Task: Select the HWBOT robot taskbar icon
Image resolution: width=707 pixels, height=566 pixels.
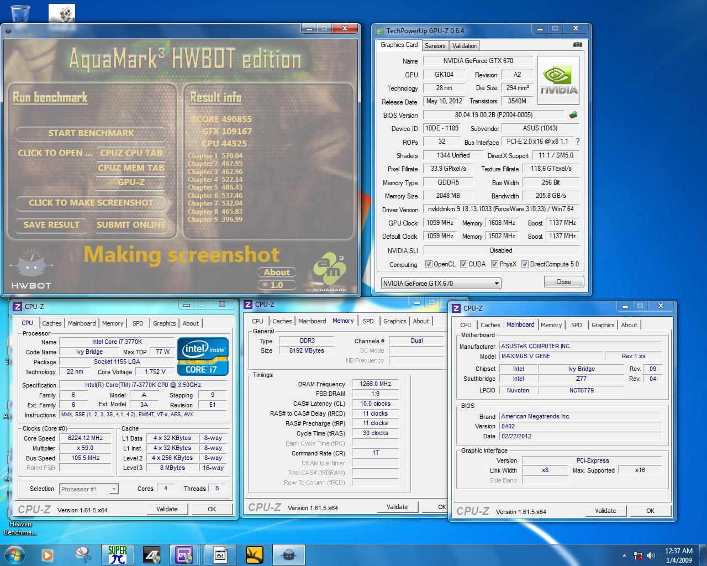Action: point(289,554)
